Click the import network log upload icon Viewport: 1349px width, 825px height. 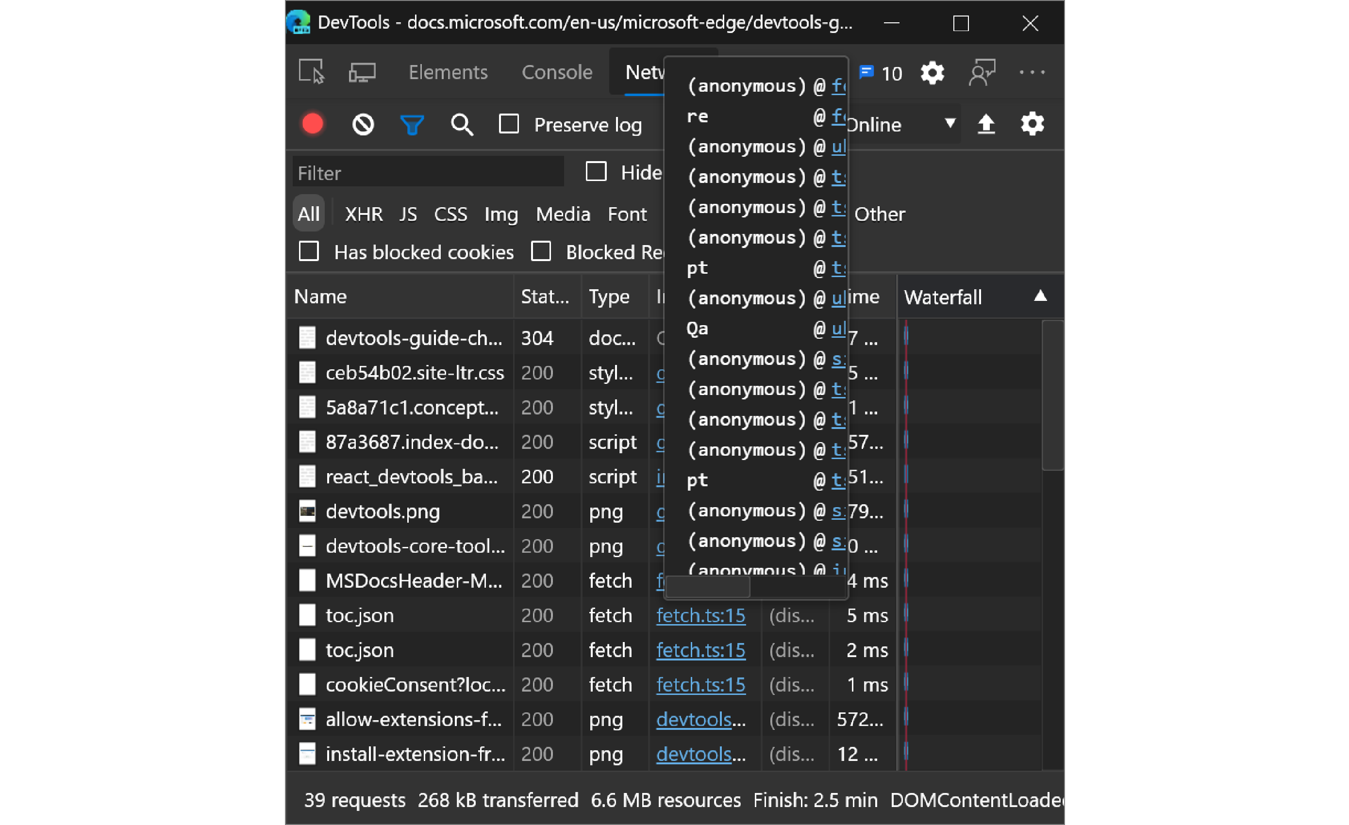click(x=987, y=123)
